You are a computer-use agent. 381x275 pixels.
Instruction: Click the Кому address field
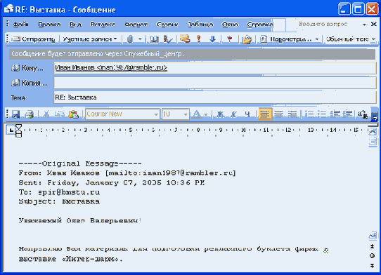pos(215,67)
